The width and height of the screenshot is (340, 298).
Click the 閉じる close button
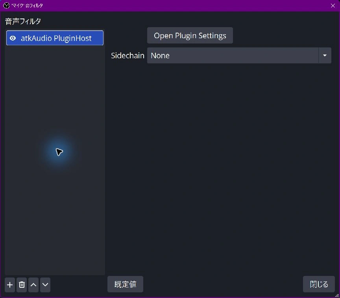pos(319,284)
